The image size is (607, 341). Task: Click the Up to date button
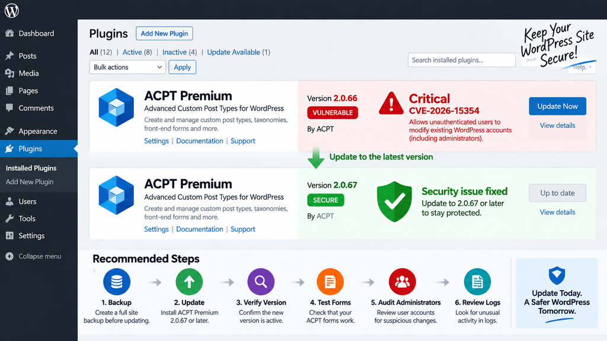(x=557, y=193)
